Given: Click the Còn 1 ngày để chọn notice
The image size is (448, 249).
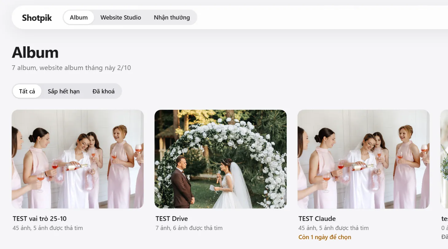Looking at the screenshot, I should click(325, 237).
